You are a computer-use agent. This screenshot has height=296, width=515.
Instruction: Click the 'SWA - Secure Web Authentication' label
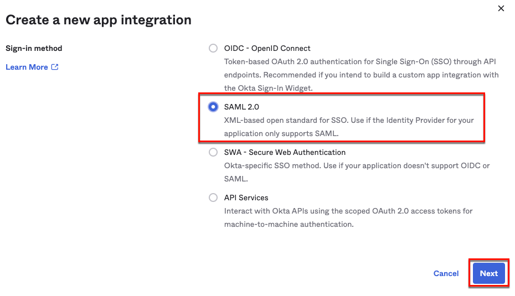[285, 152]
